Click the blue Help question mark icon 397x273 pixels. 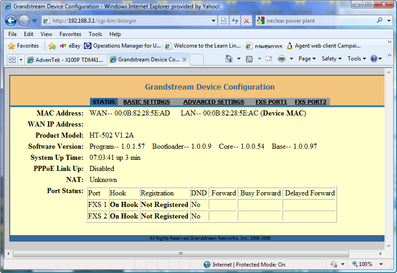[x=374, y=59]
